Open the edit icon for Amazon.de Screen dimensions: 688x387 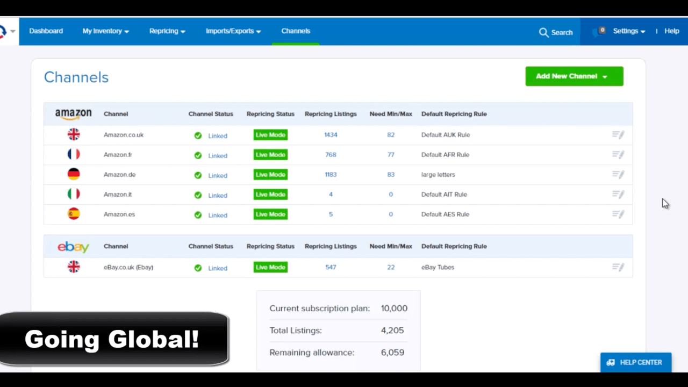(618, 175)
